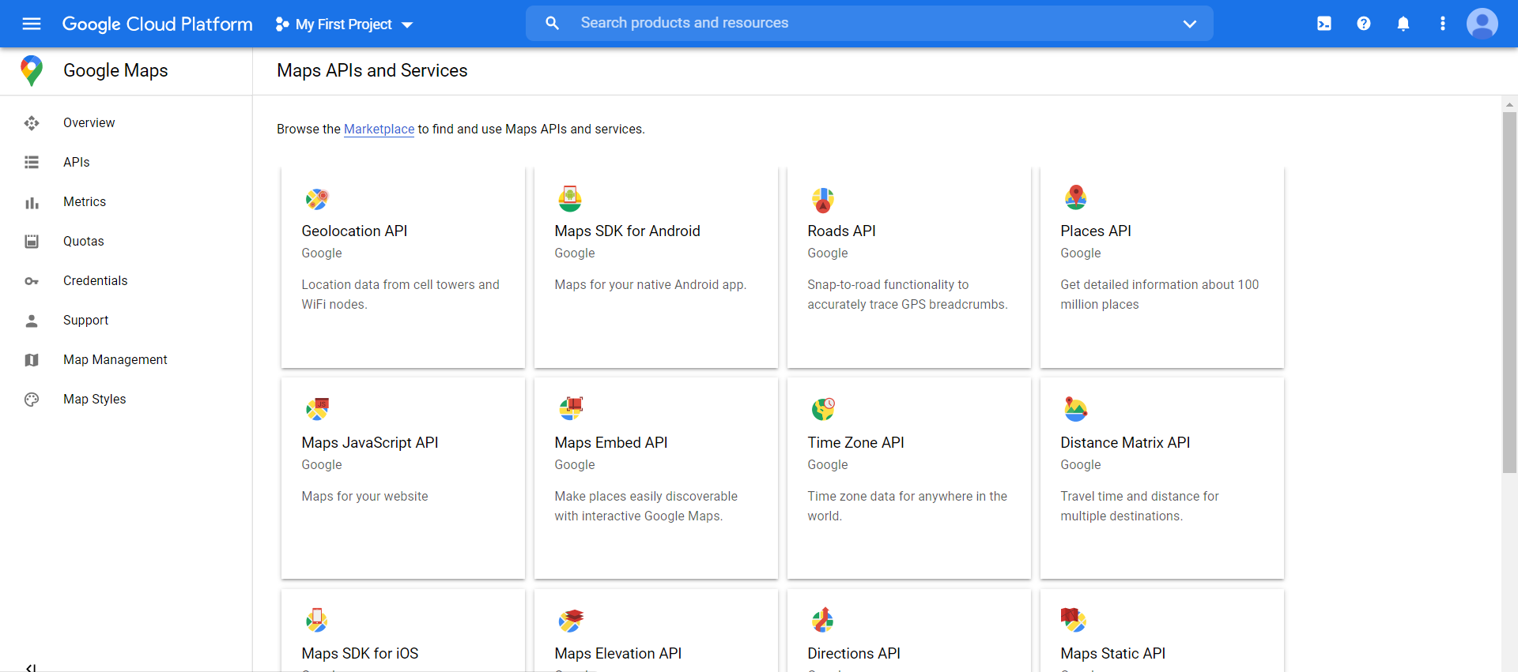Click the Roads API icon
Viewport: 1518px width, 672px height.
pyautogui.click(x=823, y=200)
